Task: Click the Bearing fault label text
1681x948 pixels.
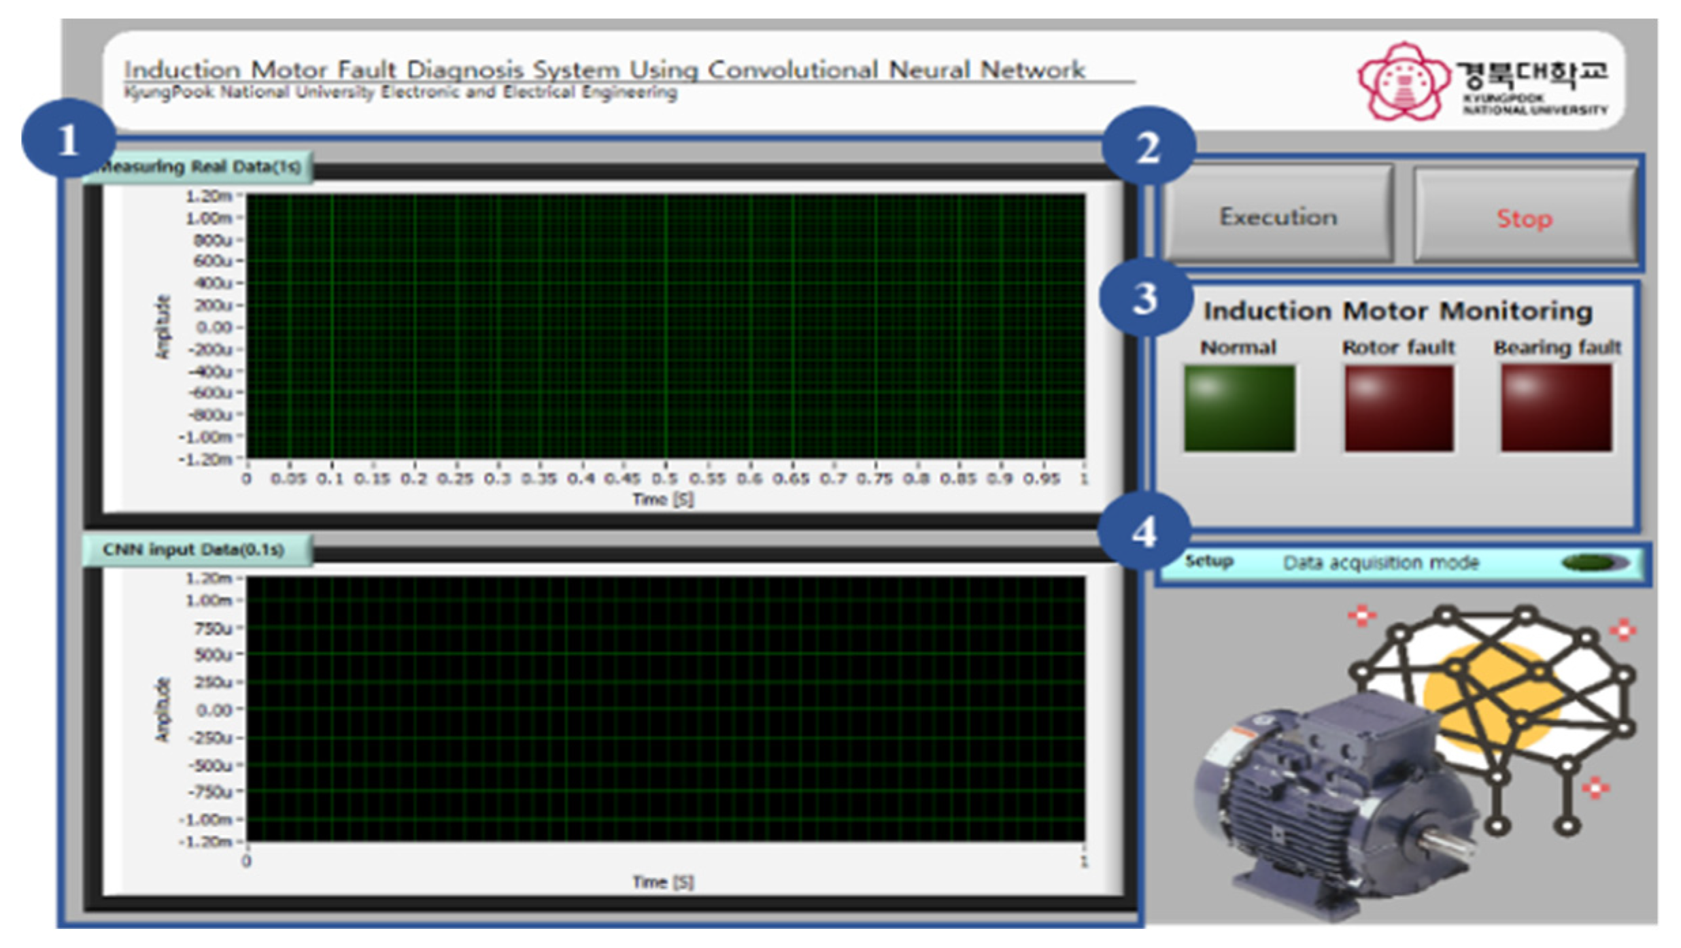Action: [x=1557, y=348]
